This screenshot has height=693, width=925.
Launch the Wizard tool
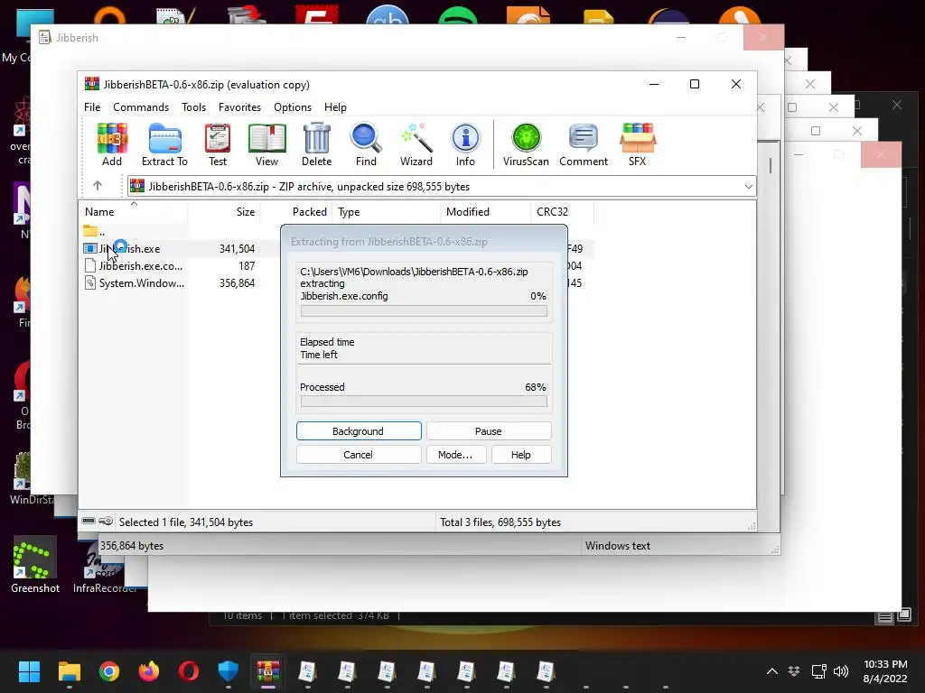(416, 144)
